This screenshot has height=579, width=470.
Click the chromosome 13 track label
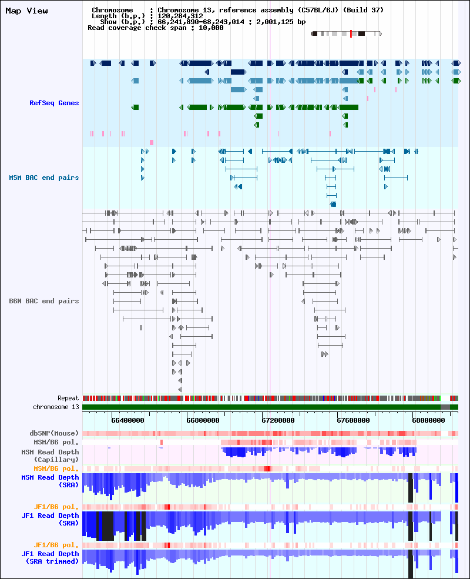click(x=56, y=407)
